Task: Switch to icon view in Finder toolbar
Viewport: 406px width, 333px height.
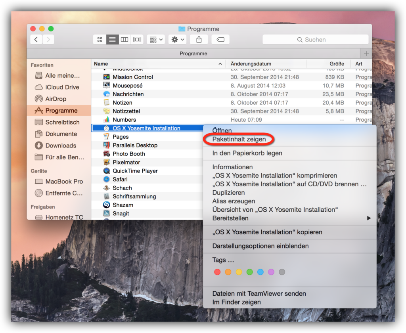Action: (100, 40)
